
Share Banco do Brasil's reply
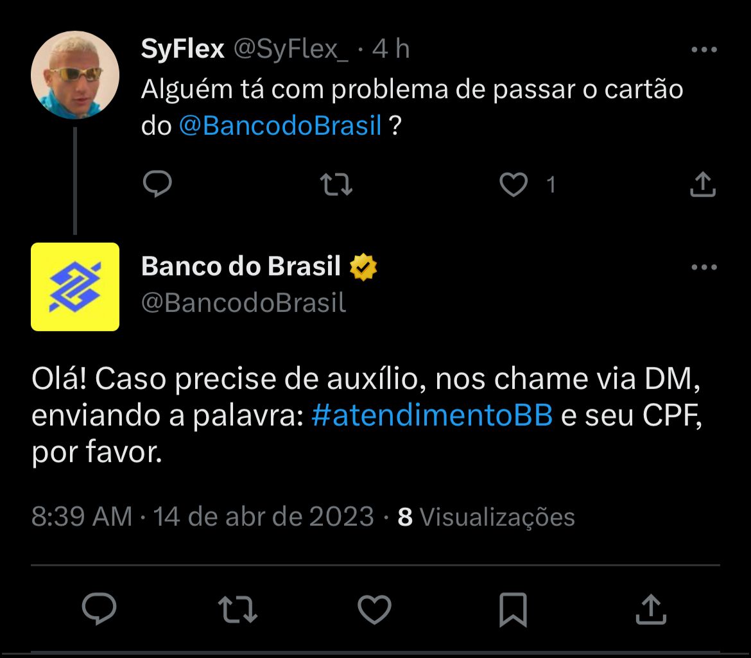(x=651, y=609)
